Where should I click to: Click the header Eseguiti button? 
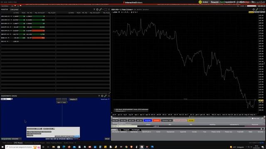(215, 2)
